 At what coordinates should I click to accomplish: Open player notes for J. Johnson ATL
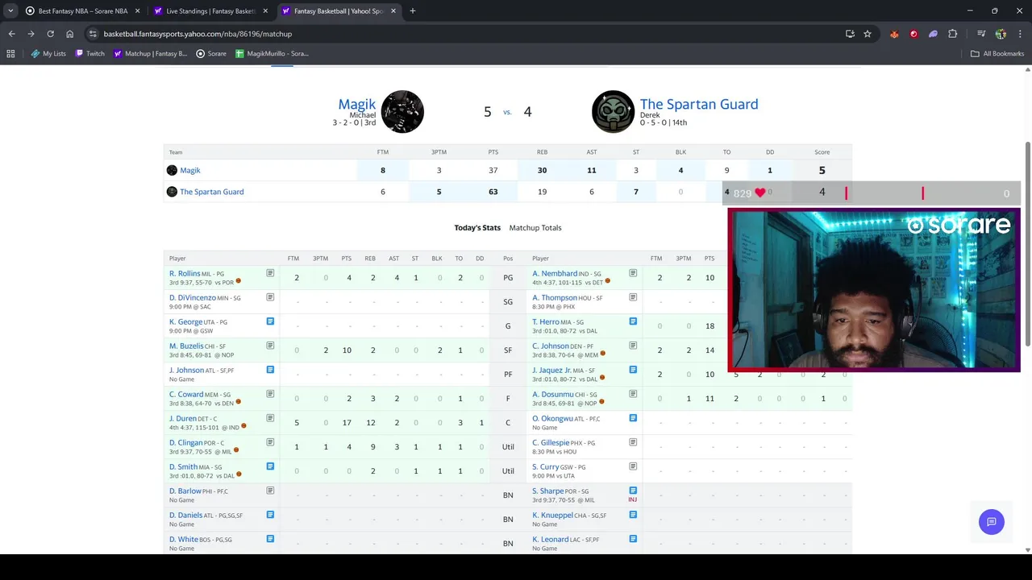[270, 370]
